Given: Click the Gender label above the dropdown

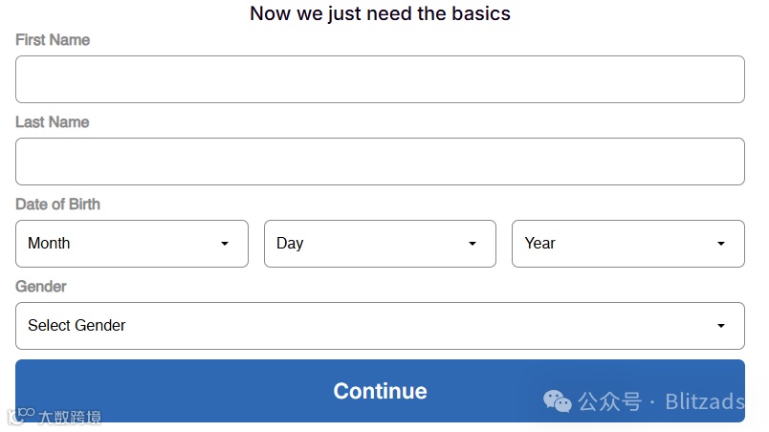Looking at the screenshot, I should (x=41, y=287).
